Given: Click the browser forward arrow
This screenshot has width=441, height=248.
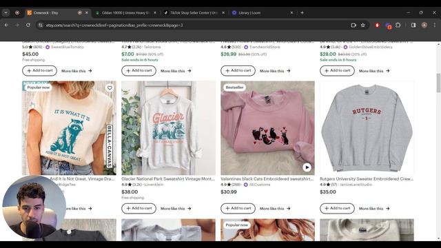Looking at the screenshot, I should click(17, 25).
